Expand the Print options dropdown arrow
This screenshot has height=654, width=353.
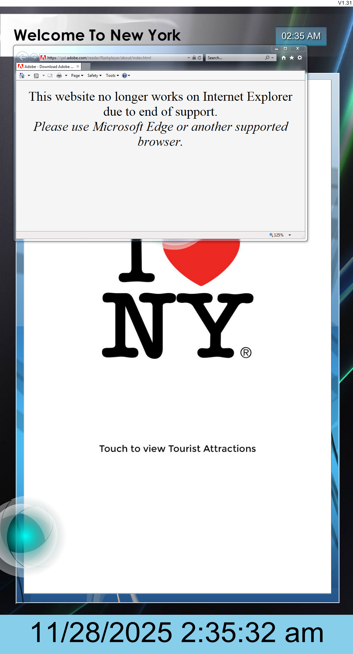pyautogui.click(x=66, y=76)
